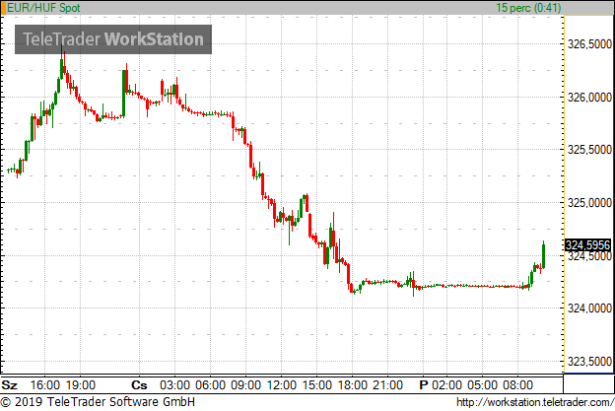The width and height of the screenshot is (615, 411).
Task: Click the 03:00 time axis label
Action: pyautogui.click(x=174, y=385)
